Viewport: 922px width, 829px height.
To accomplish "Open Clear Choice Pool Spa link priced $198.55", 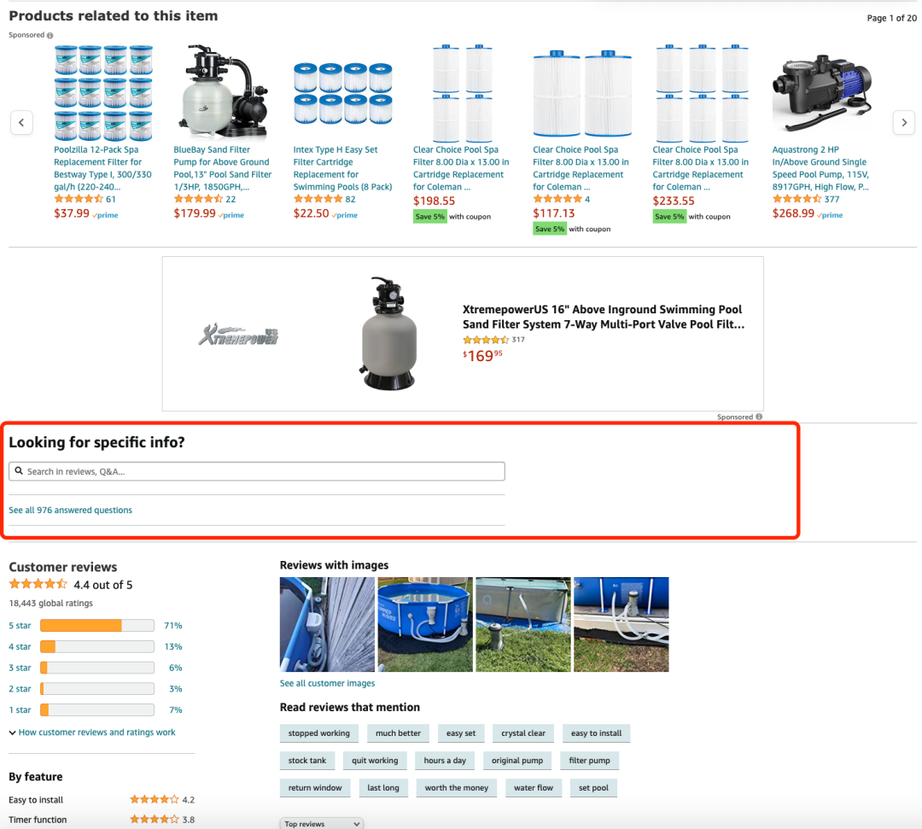I will [x=462, y=168].
